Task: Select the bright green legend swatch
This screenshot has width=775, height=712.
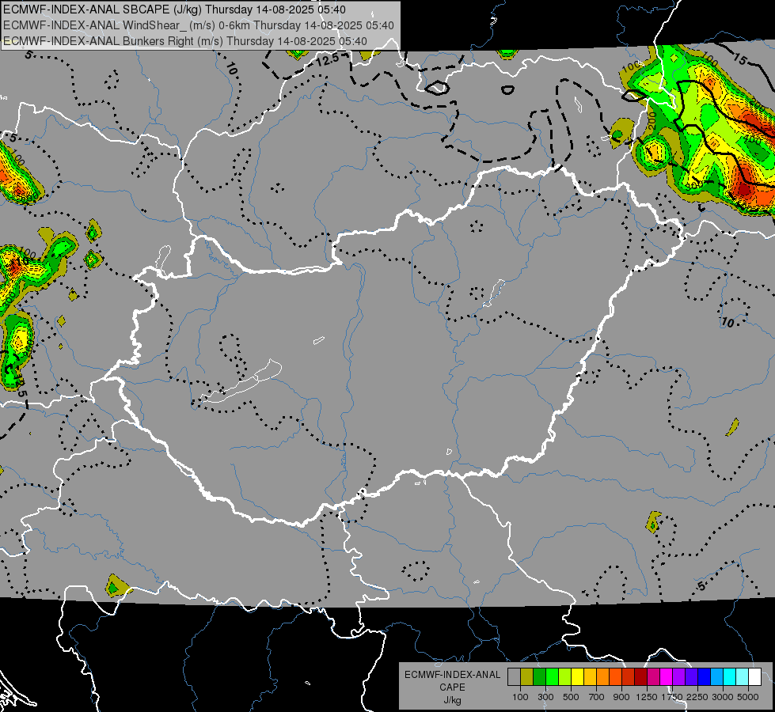Action: pyautogui.click(x=552, y=677)
